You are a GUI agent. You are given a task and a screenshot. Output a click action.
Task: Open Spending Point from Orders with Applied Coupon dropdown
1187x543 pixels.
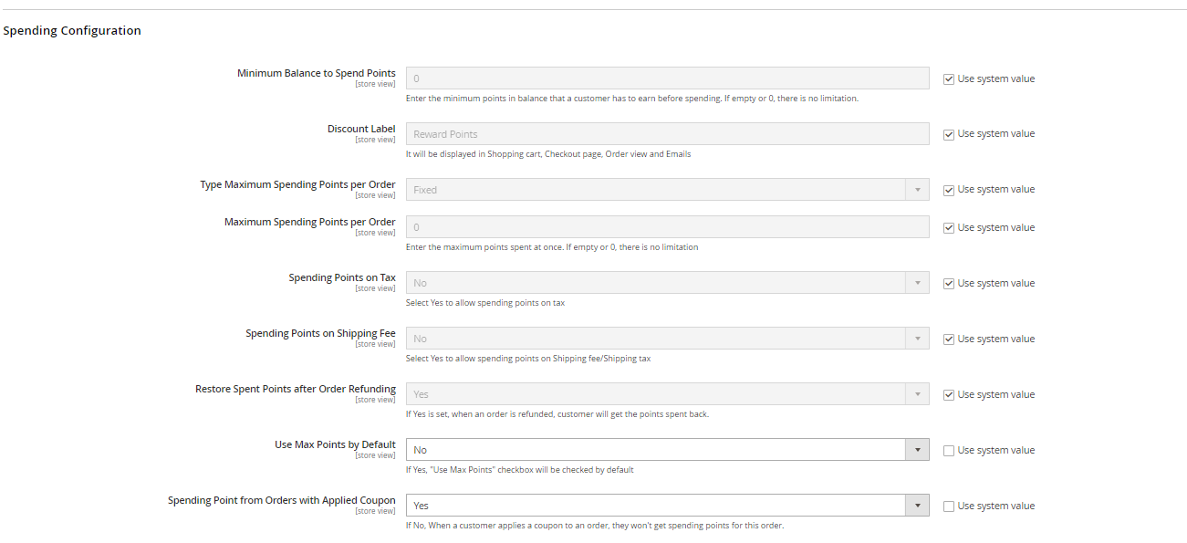pyautogui.click(x=667, y=506)
